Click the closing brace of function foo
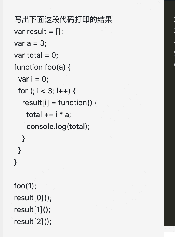The height and width of the screenshot is (237, 175). [16, 162]
